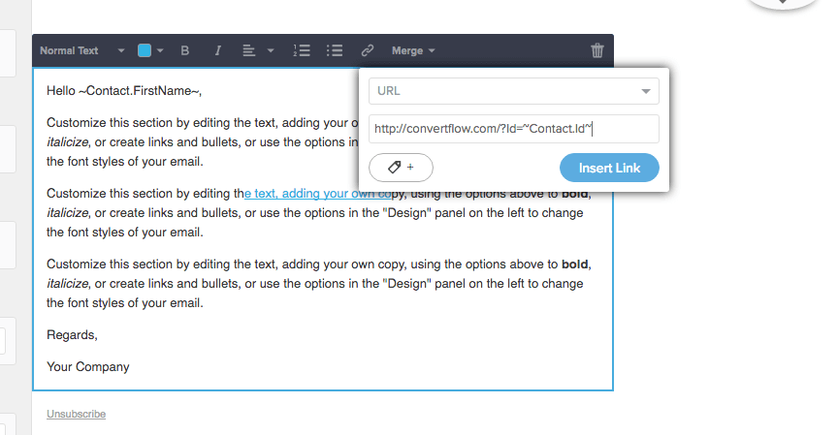Expand the alignment options arrow
The width and height of the screenshot is (838, 435).
coord(271,50)
